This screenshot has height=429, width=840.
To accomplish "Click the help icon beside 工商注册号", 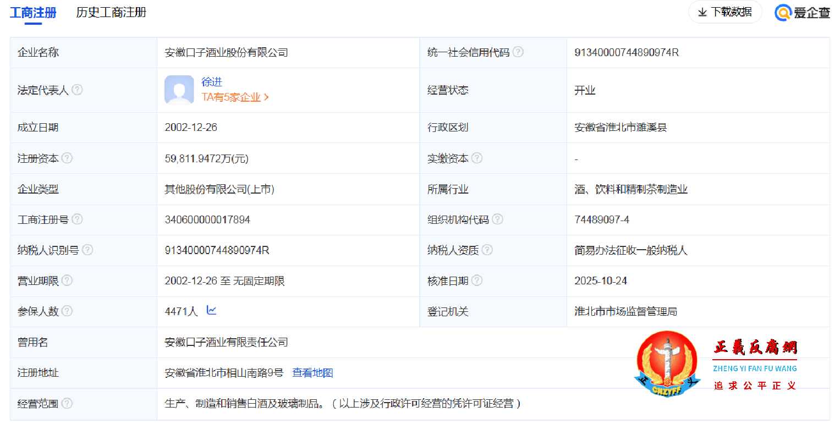I will [x=78, y=219].
